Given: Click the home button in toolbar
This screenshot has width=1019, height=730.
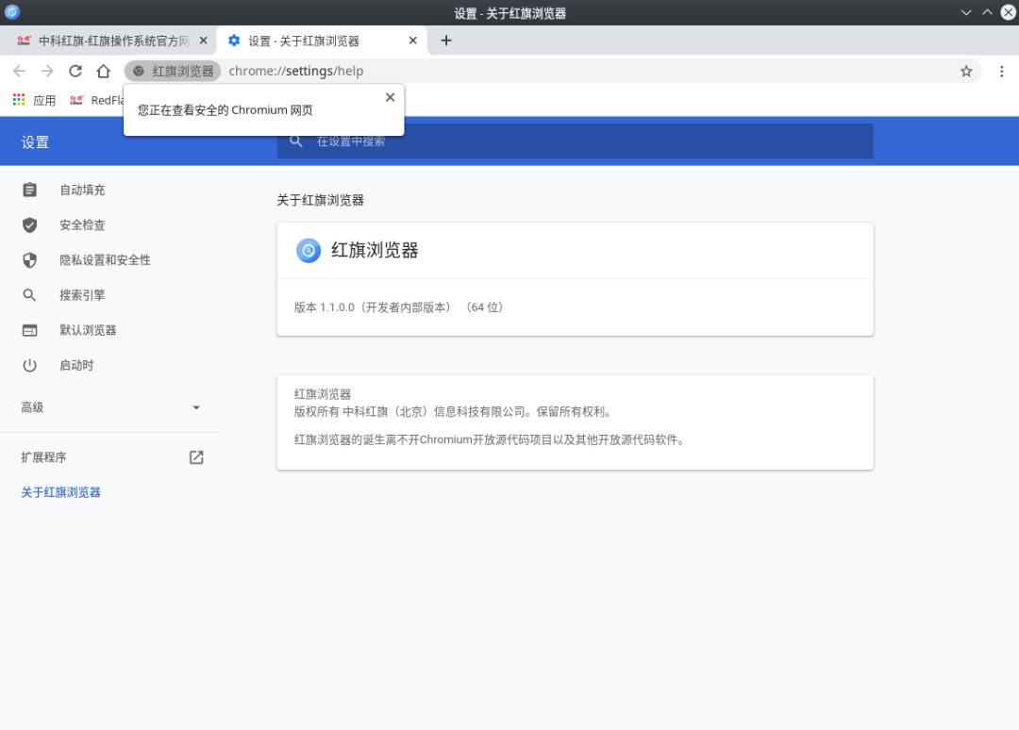Looking at the screenshot, I should click(x=104, y=71).
